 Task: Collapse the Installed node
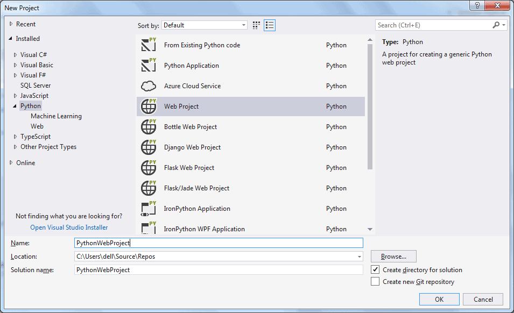pyautogui.click(x=10, y=39)
